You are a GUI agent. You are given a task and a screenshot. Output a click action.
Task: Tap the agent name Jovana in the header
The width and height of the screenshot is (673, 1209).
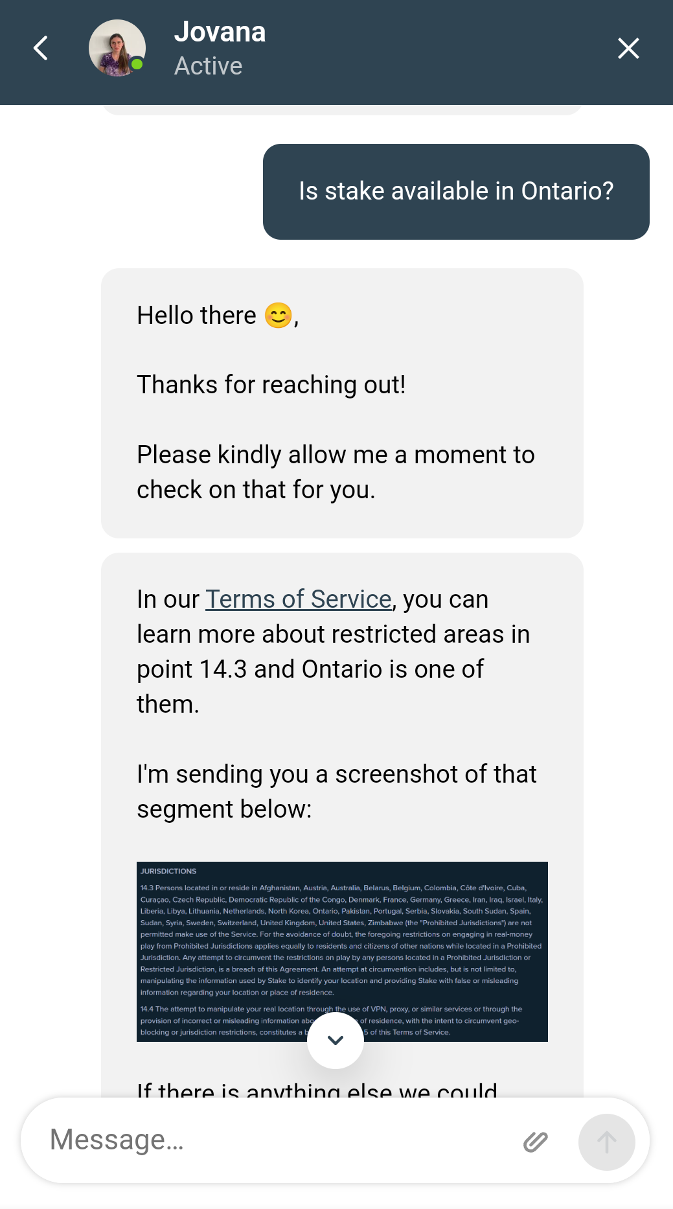click(220, 32)
